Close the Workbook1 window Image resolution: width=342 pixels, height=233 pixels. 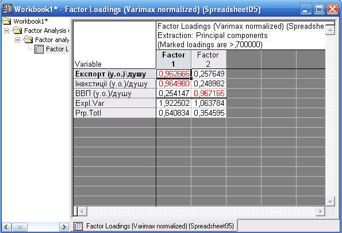coord(332,9)
